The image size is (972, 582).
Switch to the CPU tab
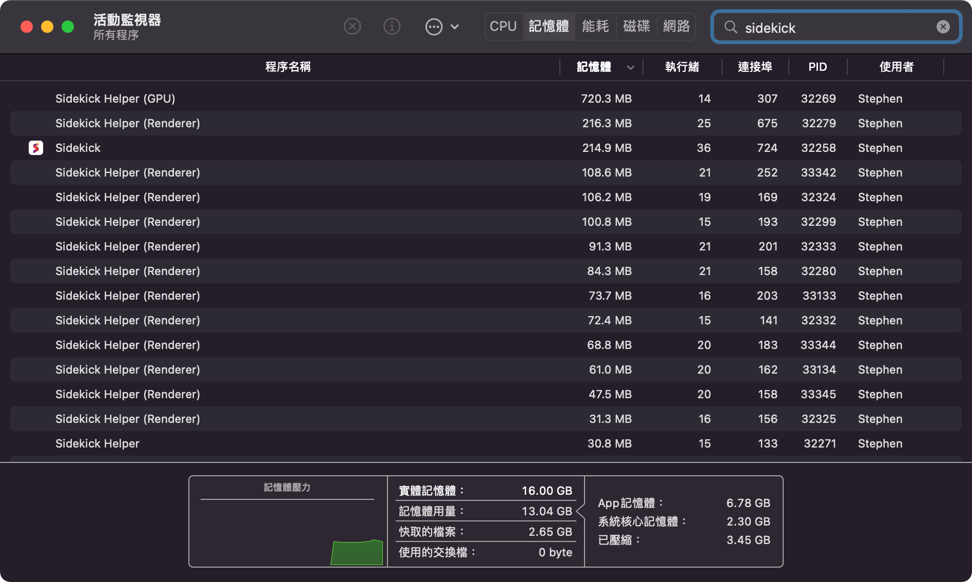[x=503, y=26]
